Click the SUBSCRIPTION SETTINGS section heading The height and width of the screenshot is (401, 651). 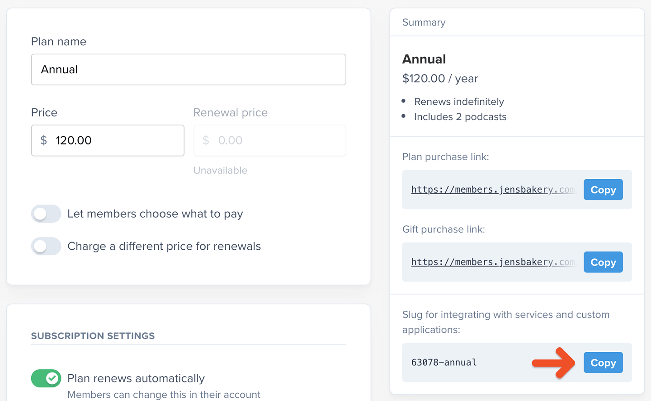click(x=93, y=336)
